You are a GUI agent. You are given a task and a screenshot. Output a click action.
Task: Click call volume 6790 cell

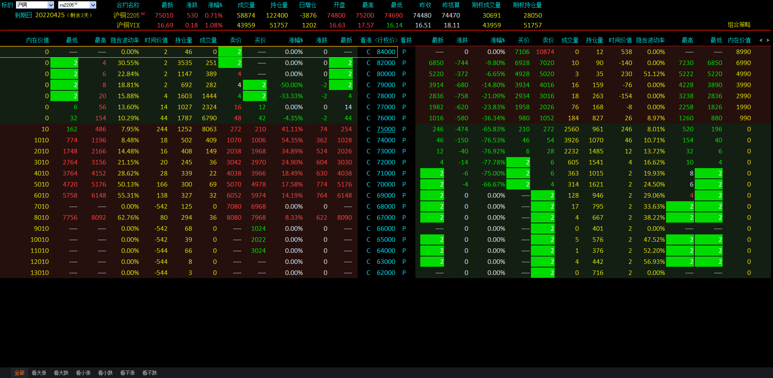coord(209,118)
